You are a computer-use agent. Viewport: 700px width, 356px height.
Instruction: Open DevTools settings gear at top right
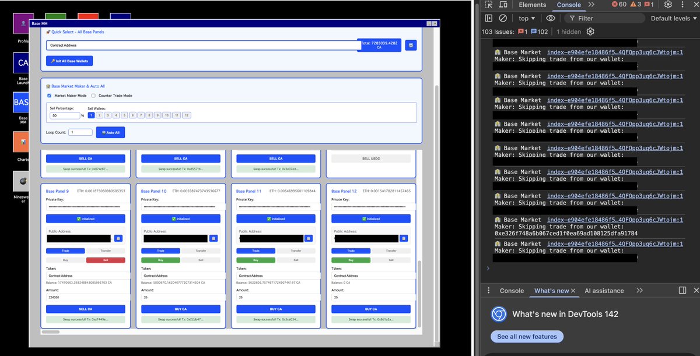668,5
